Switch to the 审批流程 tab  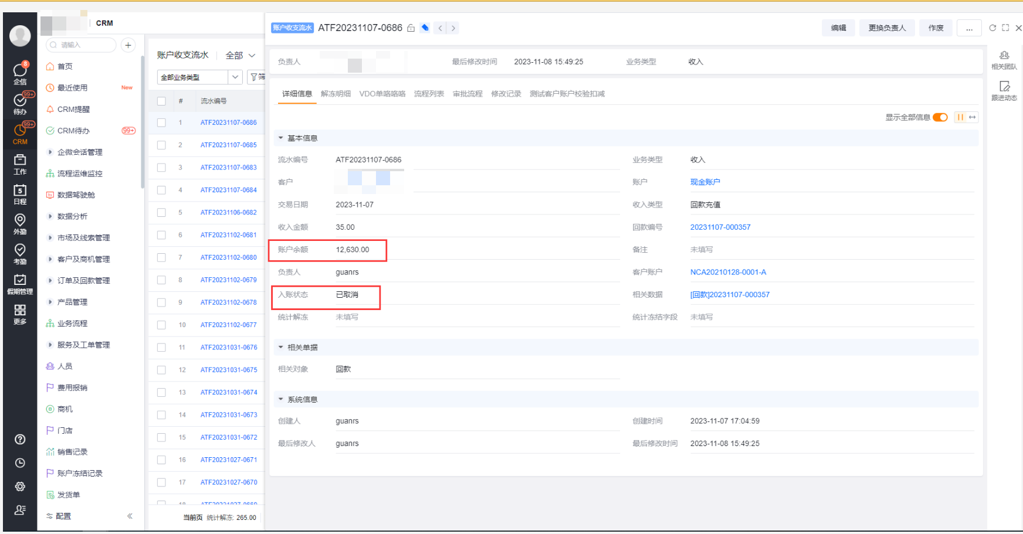click(467, 94)
